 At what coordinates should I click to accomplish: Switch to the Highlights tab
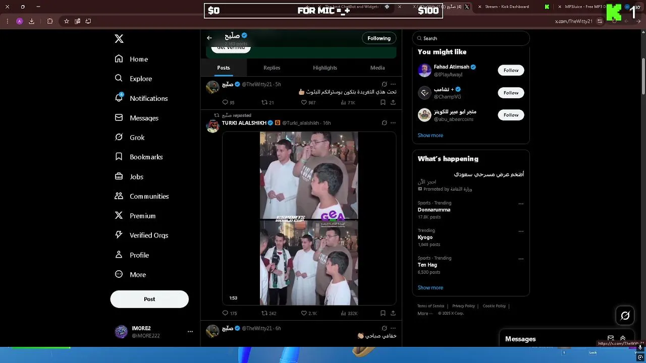325,68
